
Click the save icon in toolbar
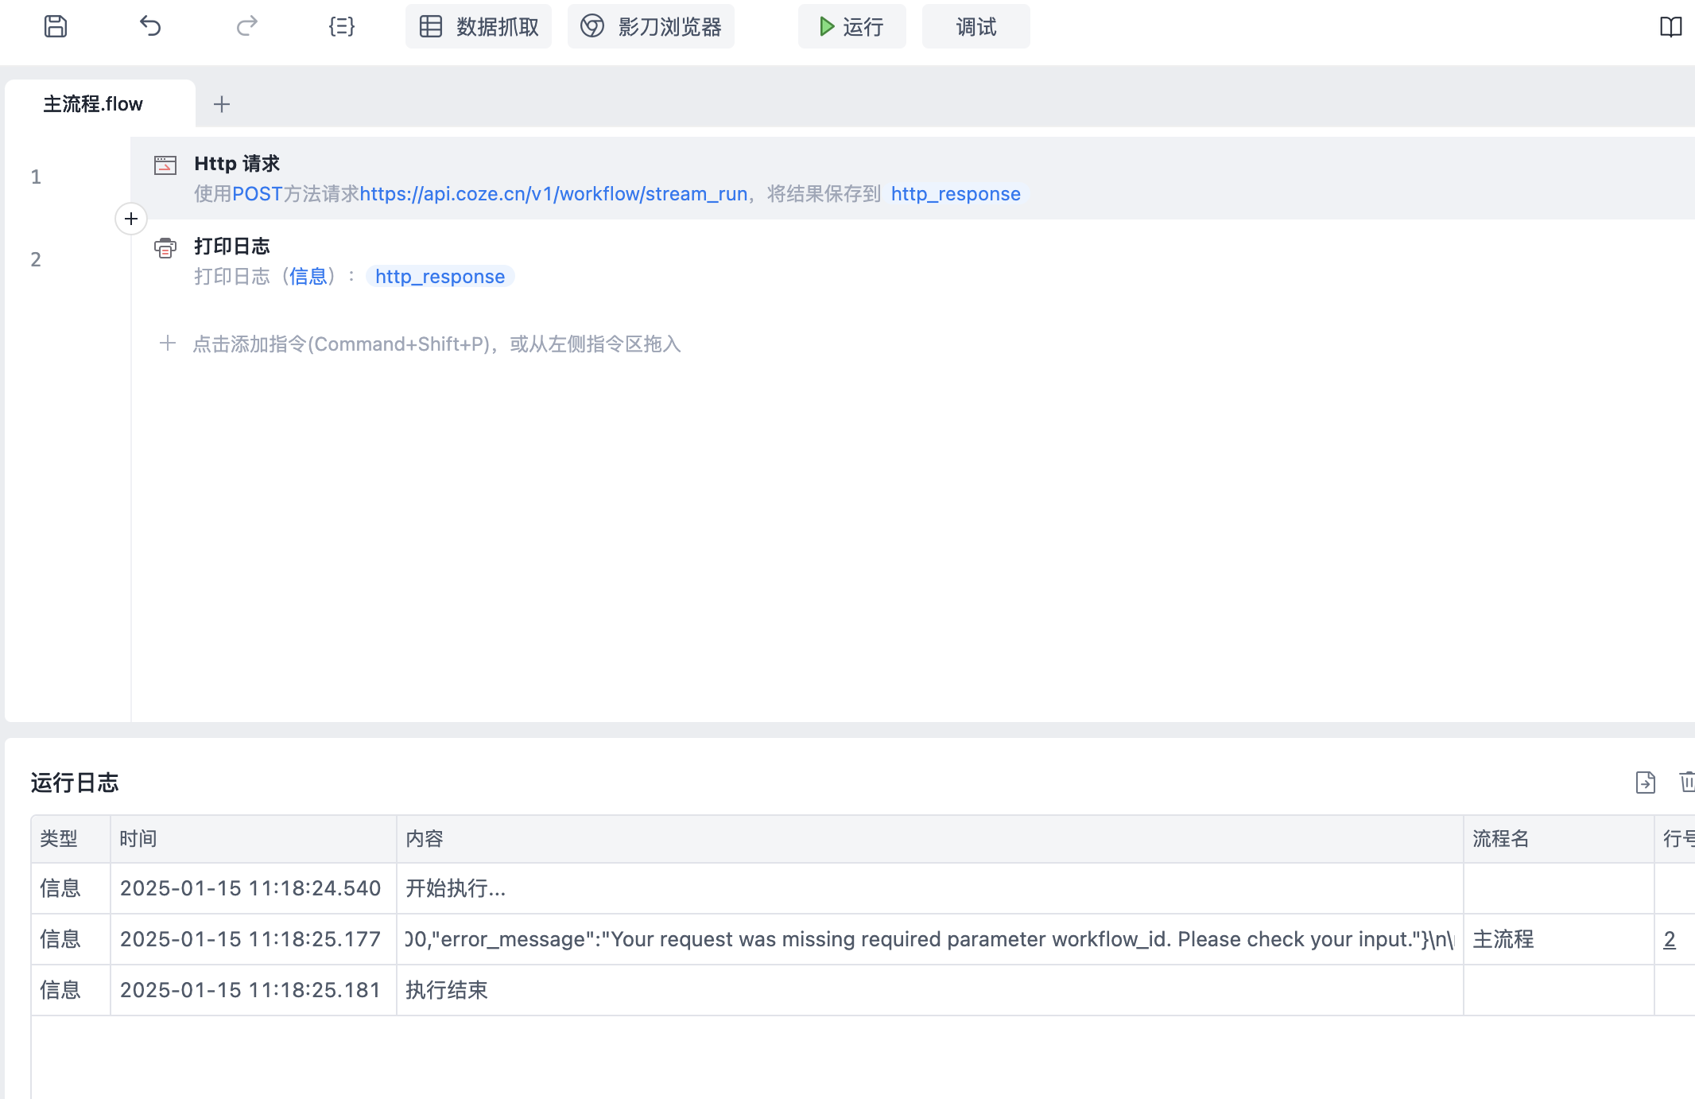[55, 26]
